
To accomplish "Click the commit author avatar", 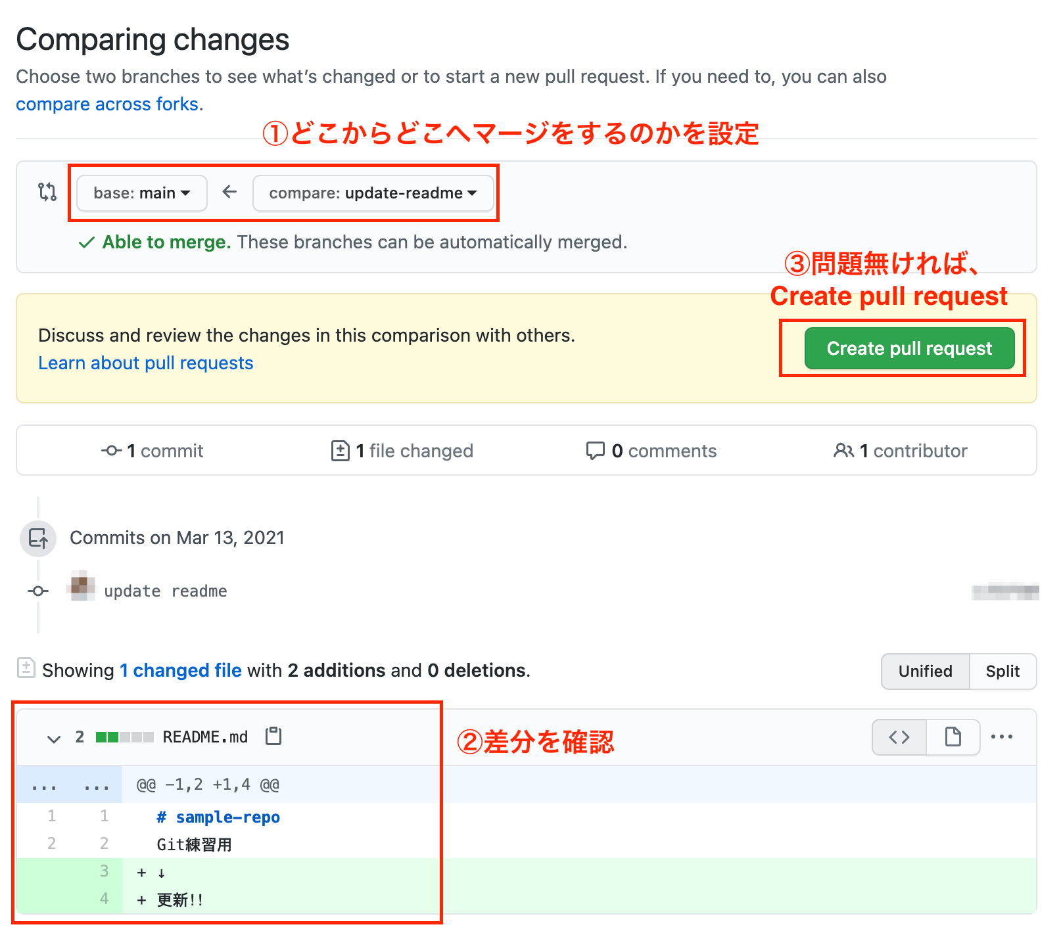I will [81, 586].
